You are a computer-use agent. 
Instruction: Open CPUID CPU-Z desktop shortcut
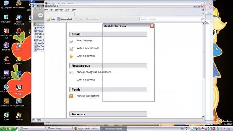point(6,74)
